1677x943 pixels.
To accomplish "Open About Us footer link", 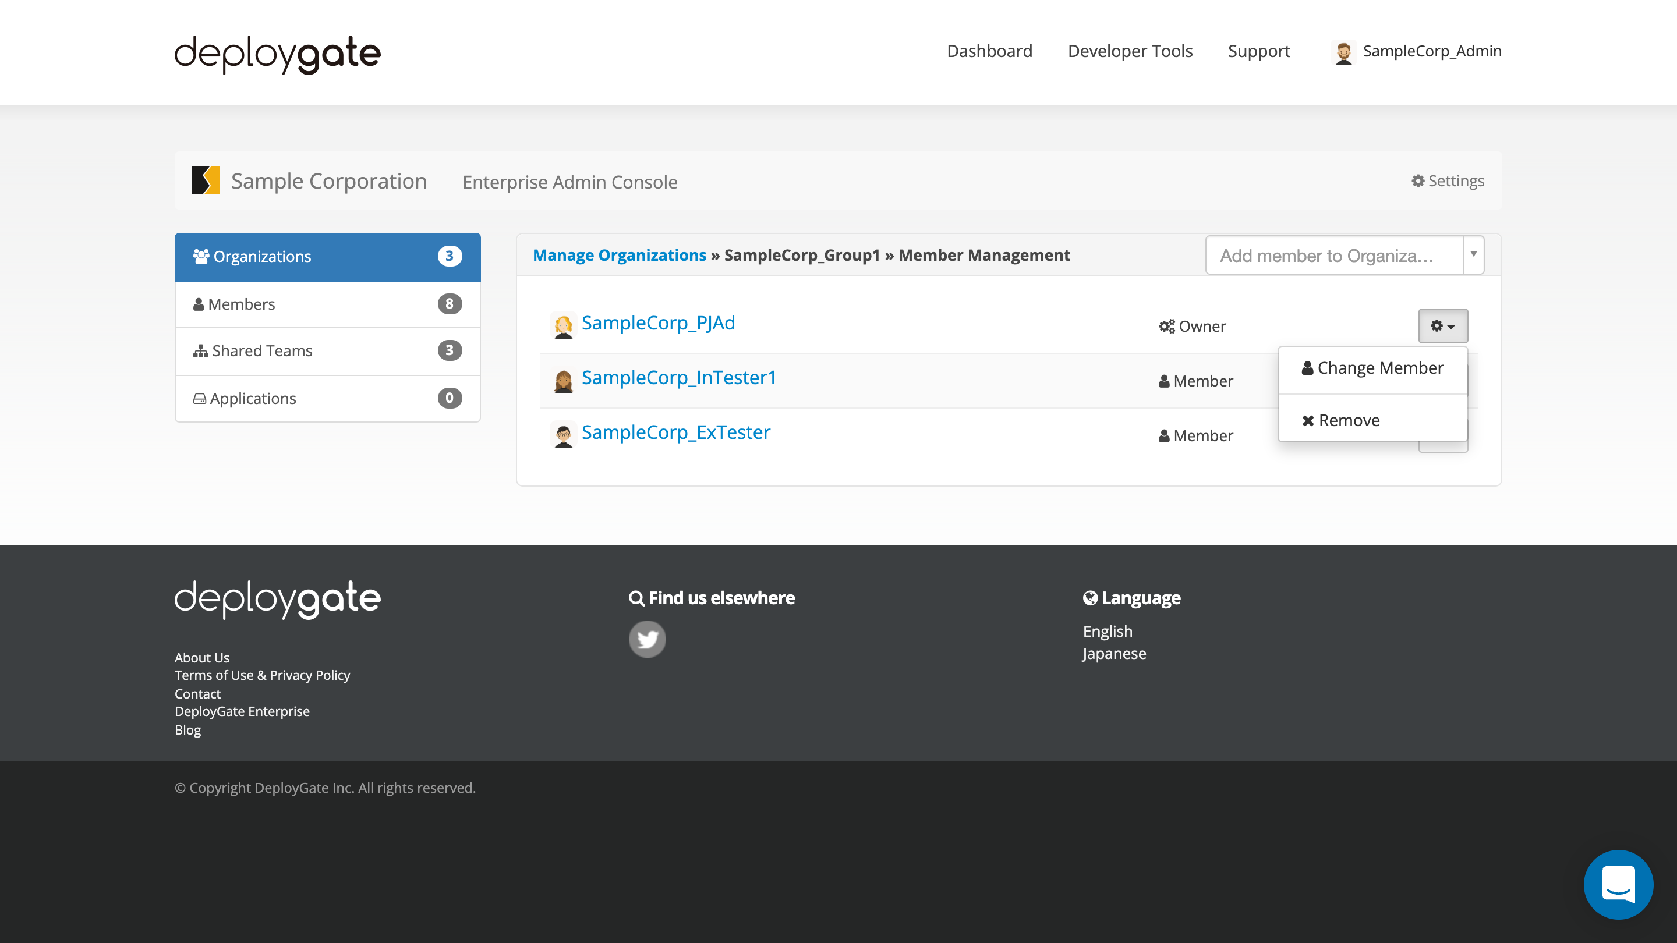I will click(x=202, y=657).
